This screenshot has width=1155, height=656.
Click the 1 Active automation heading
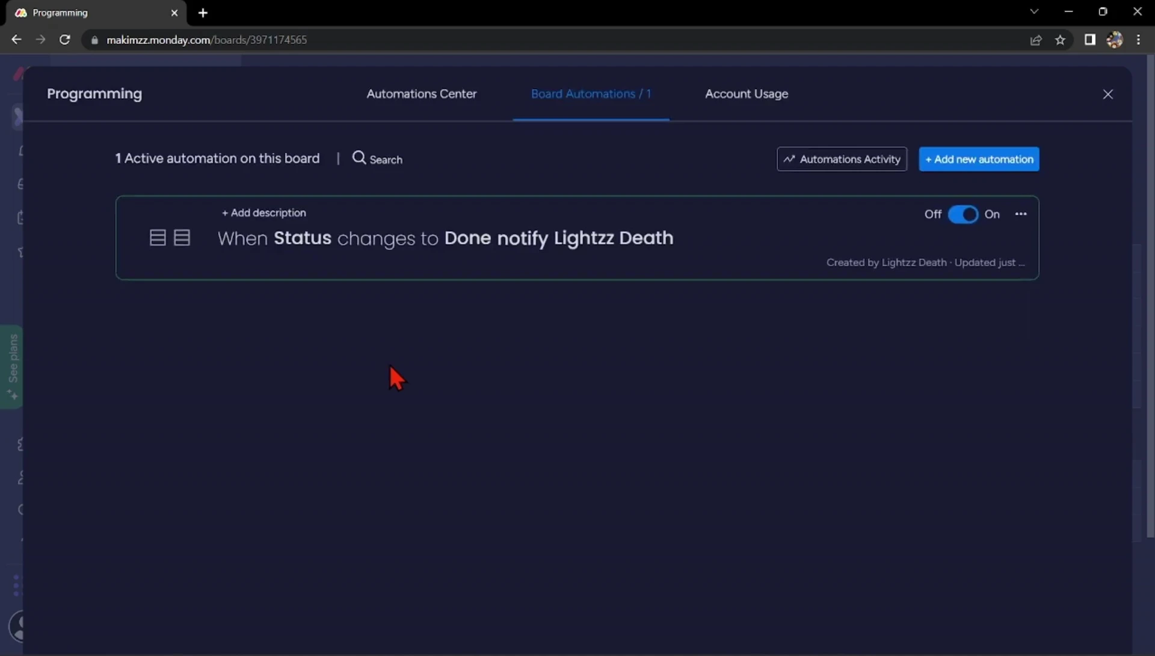coord(217,158)
